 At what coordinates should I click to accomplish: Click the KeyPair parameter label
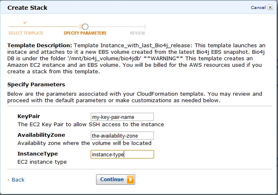[29, 116]
